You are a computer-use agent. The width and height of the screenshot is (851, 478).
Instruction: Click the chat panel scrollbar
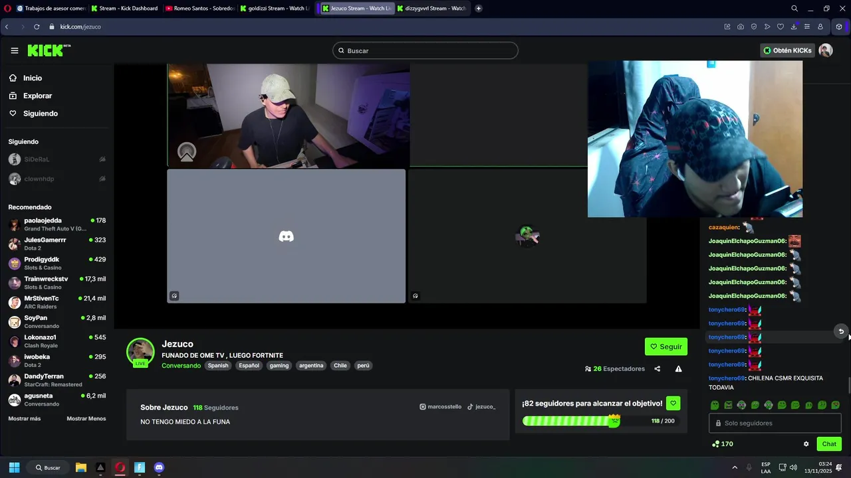click(849, 385)
